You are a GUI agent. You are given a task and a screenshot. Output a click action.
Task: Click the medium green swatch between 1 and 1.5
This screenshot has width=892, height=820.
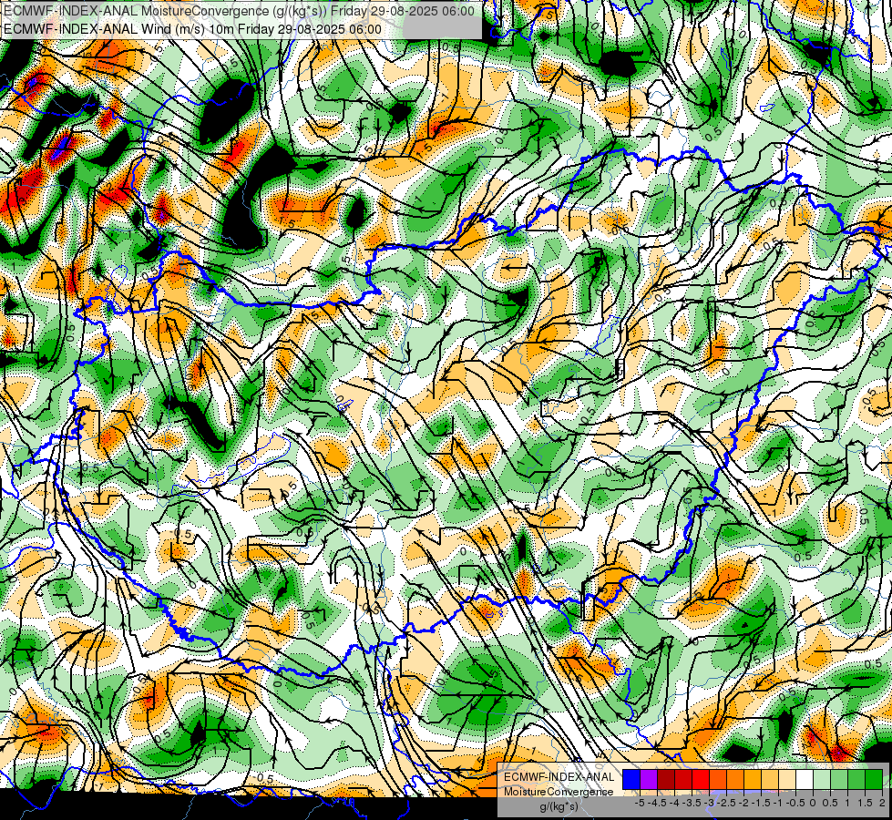click(x=856, y=779)
